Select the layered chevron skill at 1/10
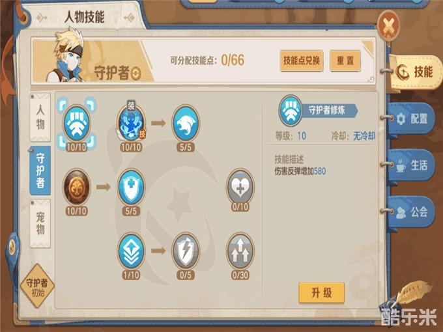Image resolution: width=443 pixels, height=332 pixels. click(x=131, y=251)
